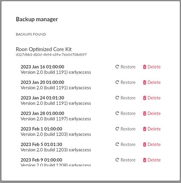Click trash icon for Feb 1 backup
The image size is (181, 183).
pyautogui.click(x=145, y=129)
